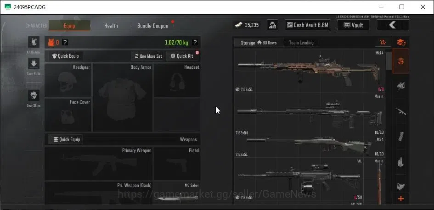Image resolution: width=434 pixels, height=210 pixels.
Task: Click the orange plus add icon
Action: [401, 199]
